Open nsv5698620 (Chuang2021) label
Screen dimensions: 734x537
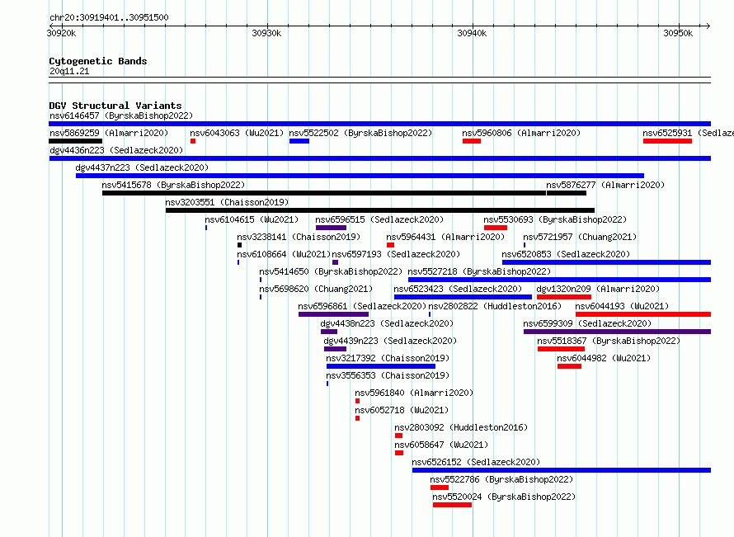(x=316, y=289)
